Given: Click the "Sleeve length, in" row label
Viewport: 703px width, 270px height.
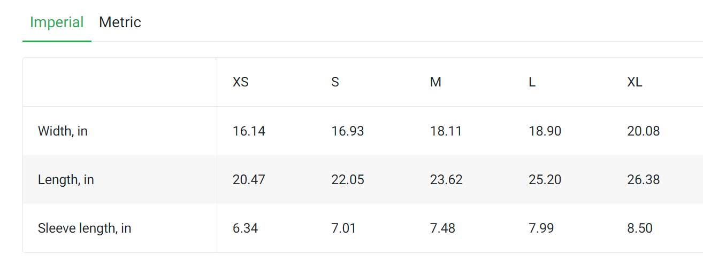Looking at the screenshot, I should (85, 228).
